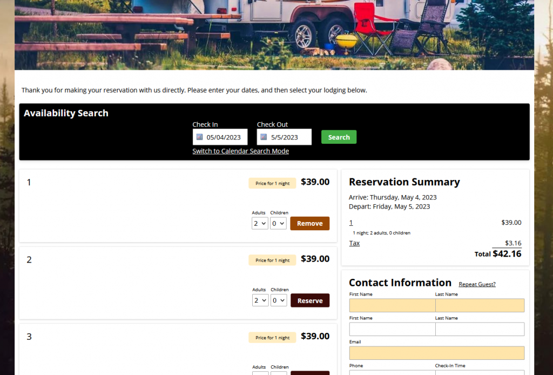Click 'Price for 1 night' badge on site 3
The width and height of the screenshot is (553, 375).
tap(272, 338)
